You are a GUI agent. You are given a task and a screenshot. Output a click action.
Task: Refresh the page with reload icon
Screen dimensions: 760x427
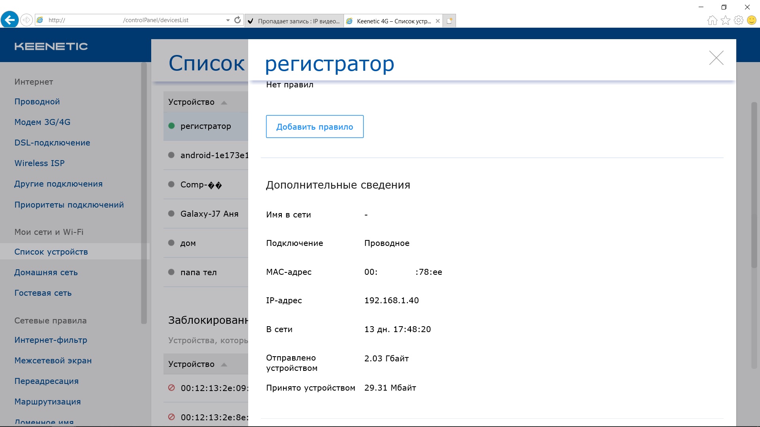pyautogui.click(x=237, y=20)
